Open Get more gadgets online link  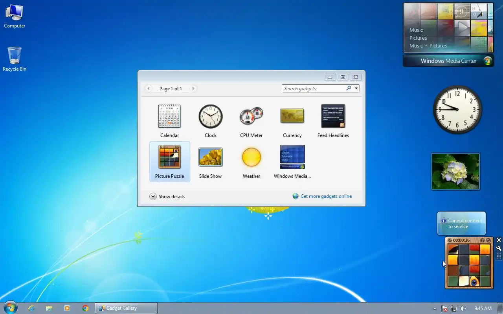(326, 196)
